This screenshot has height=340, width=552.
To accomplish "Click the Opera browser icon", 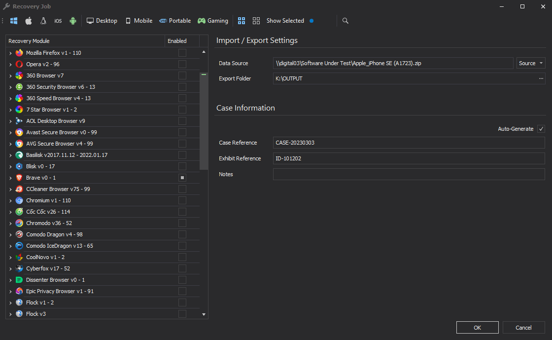I will click(19, 64).
